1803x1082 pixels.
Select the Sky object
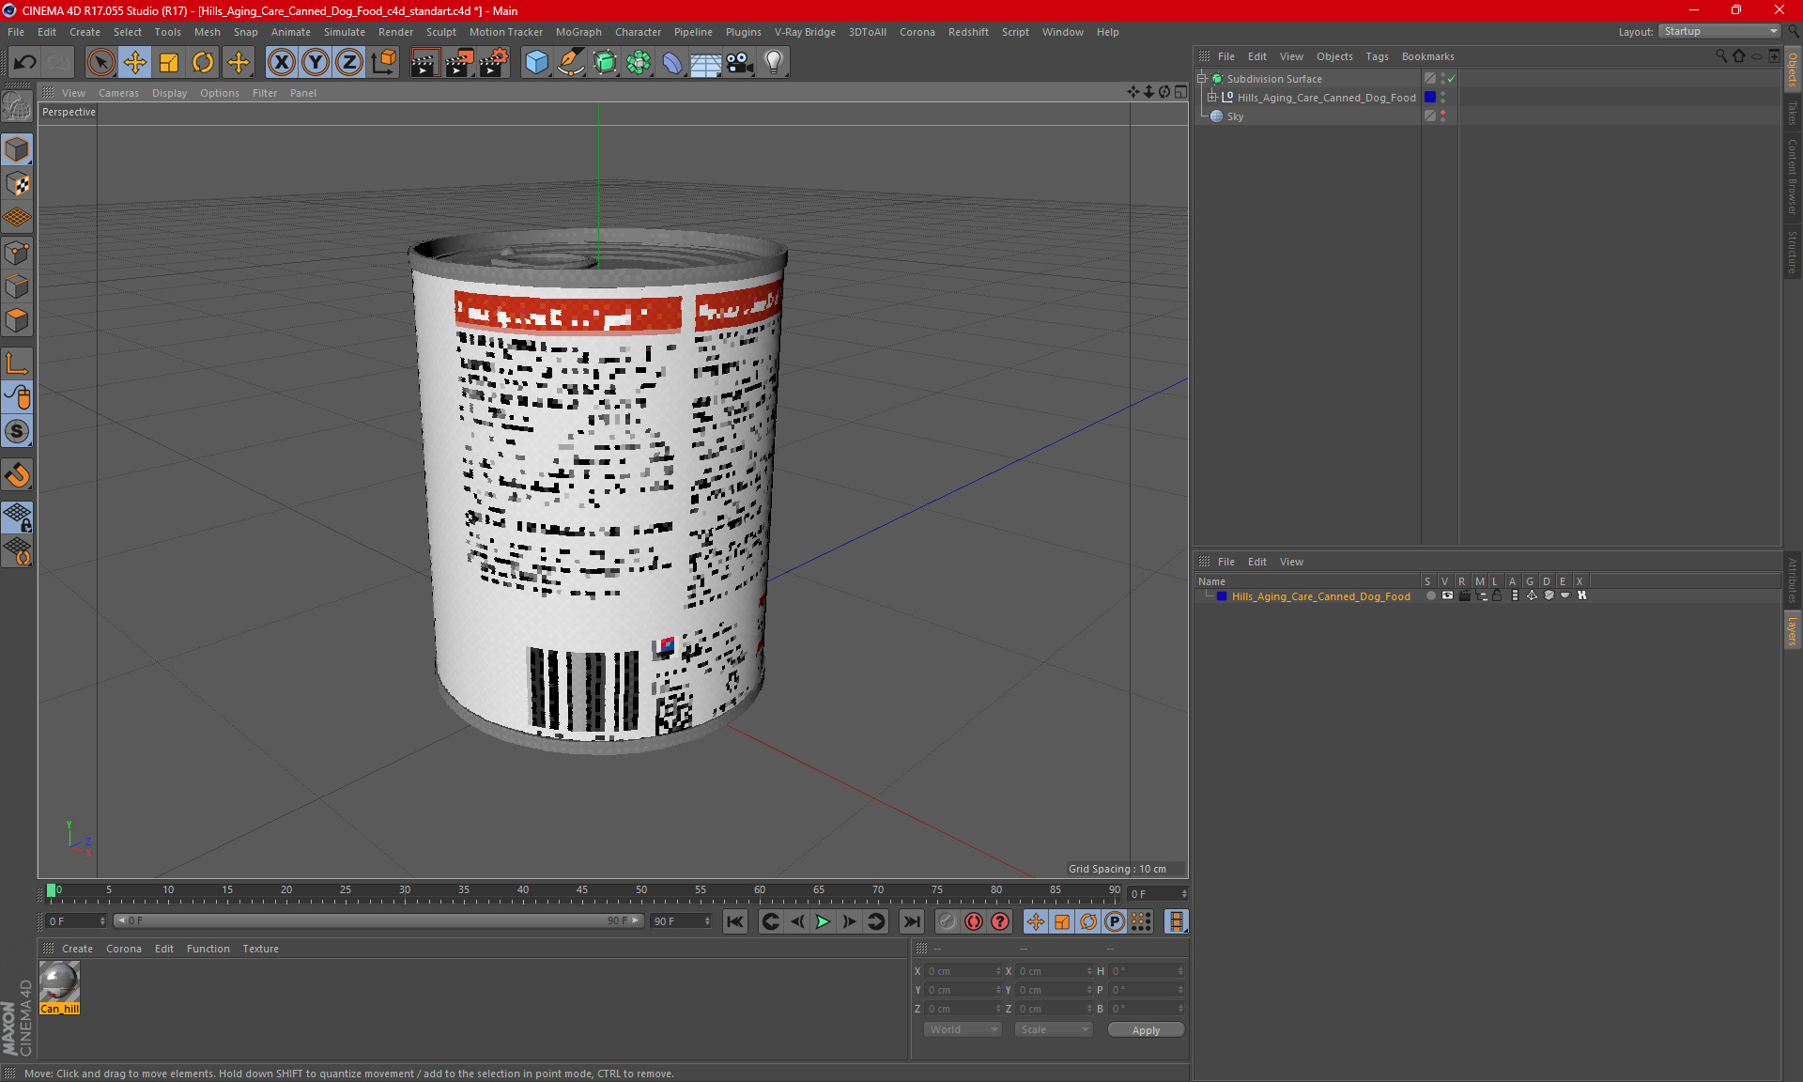1235,116
